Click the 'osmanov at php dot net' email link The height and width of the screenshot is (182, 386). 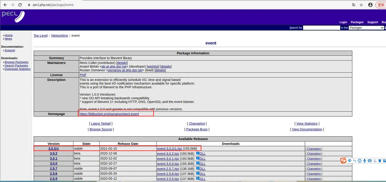coord(125,70)
